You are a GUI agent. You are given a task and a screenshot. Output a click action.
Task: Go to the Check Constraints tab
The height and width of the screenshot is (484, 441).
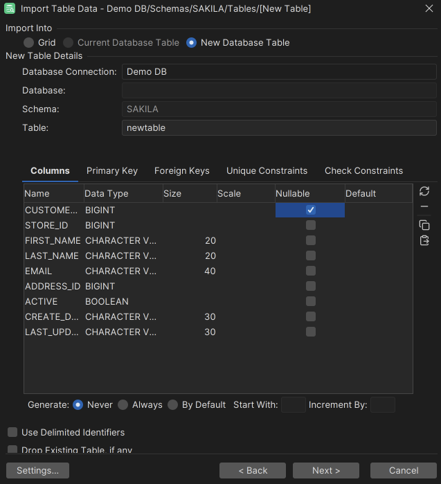(363, 170)
